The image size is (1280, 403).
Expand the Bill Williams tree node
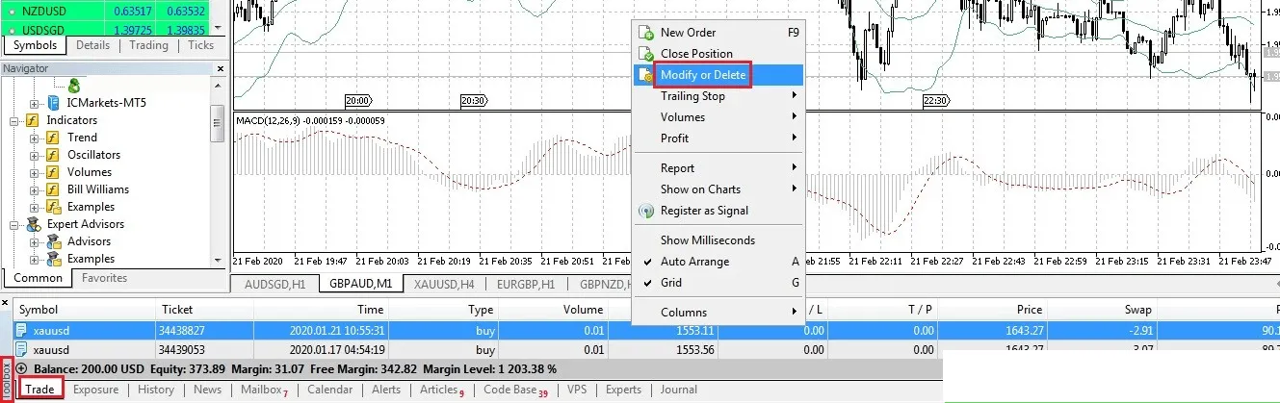(x=35, y=189)
